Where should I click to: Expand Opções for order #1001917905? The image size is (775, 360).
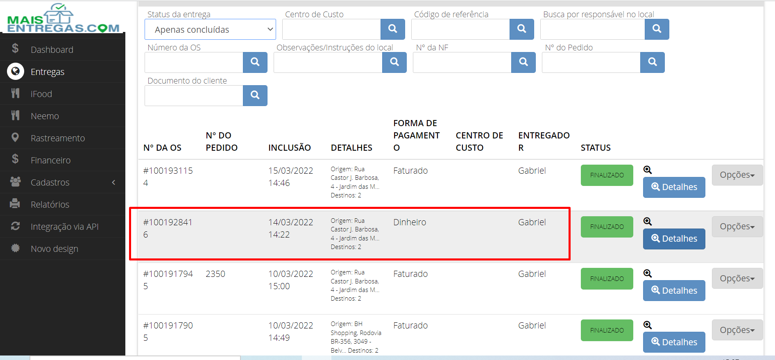[x=737, y=330]
